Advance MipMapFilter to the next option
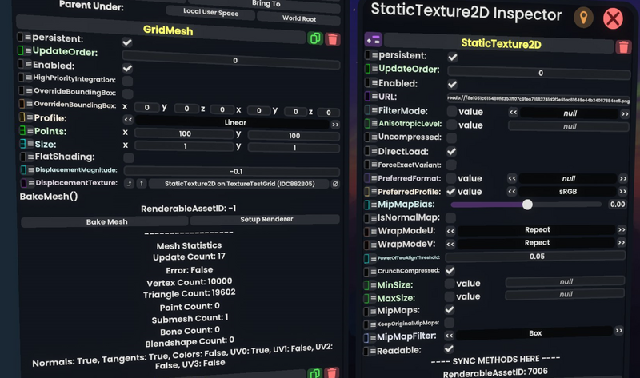Screen dimensions: 640x378 point(619,332)
